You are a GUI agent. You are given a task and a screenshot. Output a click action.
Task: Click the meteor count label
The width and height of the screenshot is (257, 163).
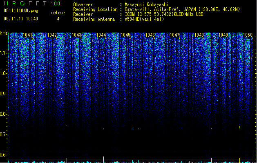click(58, 13)
